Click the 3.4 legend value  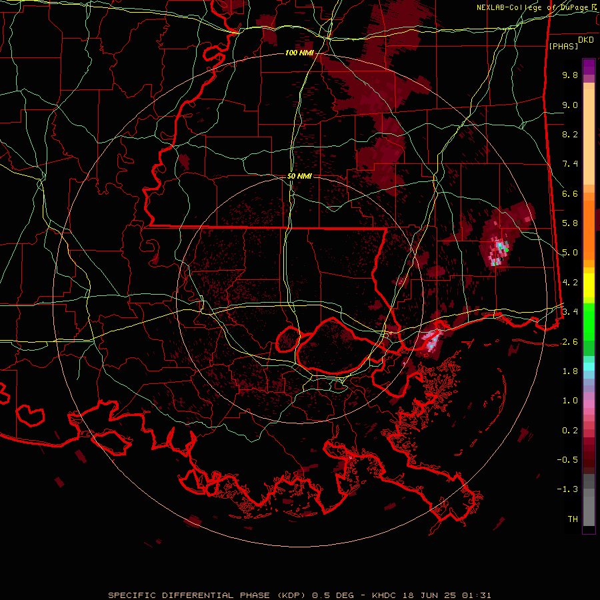(x=570, y=311)
